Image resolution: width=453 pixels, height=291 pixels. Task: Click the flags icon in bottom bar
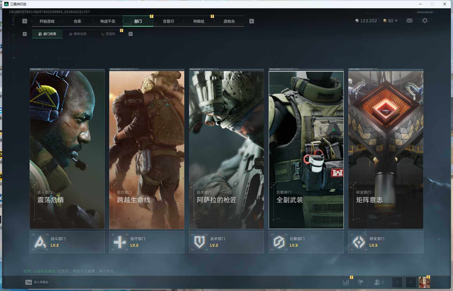click(361, 282)
